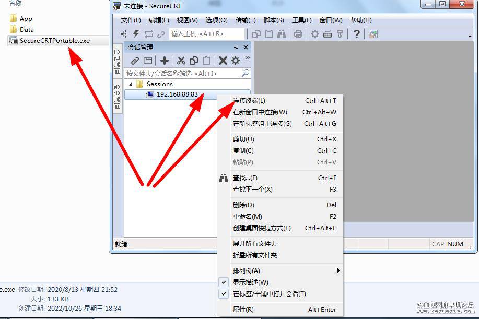
Task: Select 展开所有文件夹 menu item
Action: [x=280, y=244]
